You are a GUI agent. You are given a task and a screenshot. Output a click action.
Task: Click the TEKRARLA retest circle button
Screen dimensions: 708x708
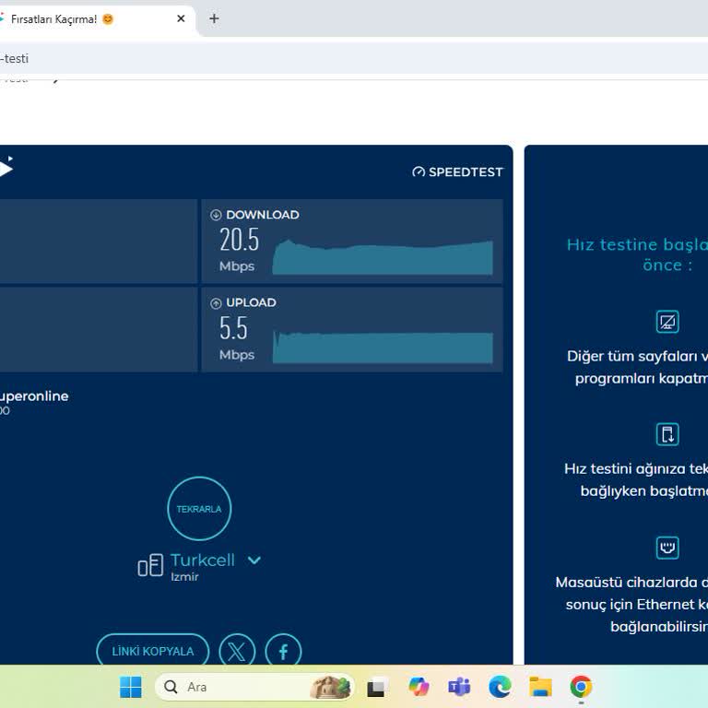coord(199,508)
